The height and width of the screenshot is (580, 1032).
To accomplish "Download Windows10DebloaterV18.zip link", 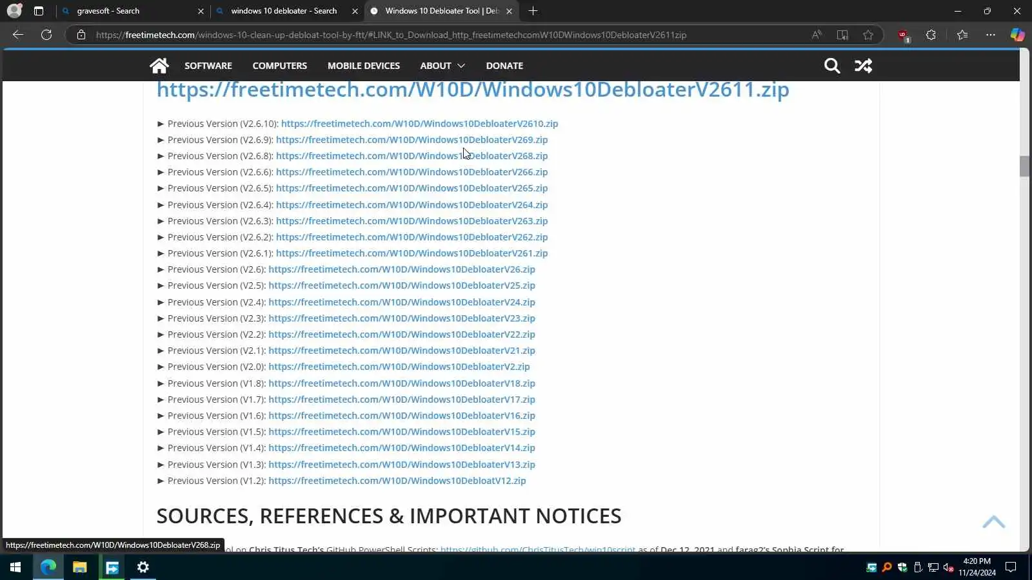I will click(x=402, y=383).
